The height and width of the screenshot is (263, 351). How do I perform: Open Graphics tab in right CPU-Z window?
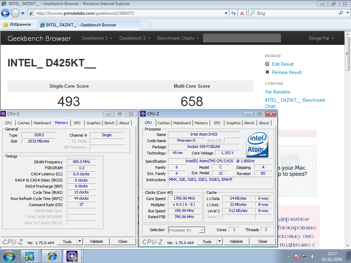[233, 123]
